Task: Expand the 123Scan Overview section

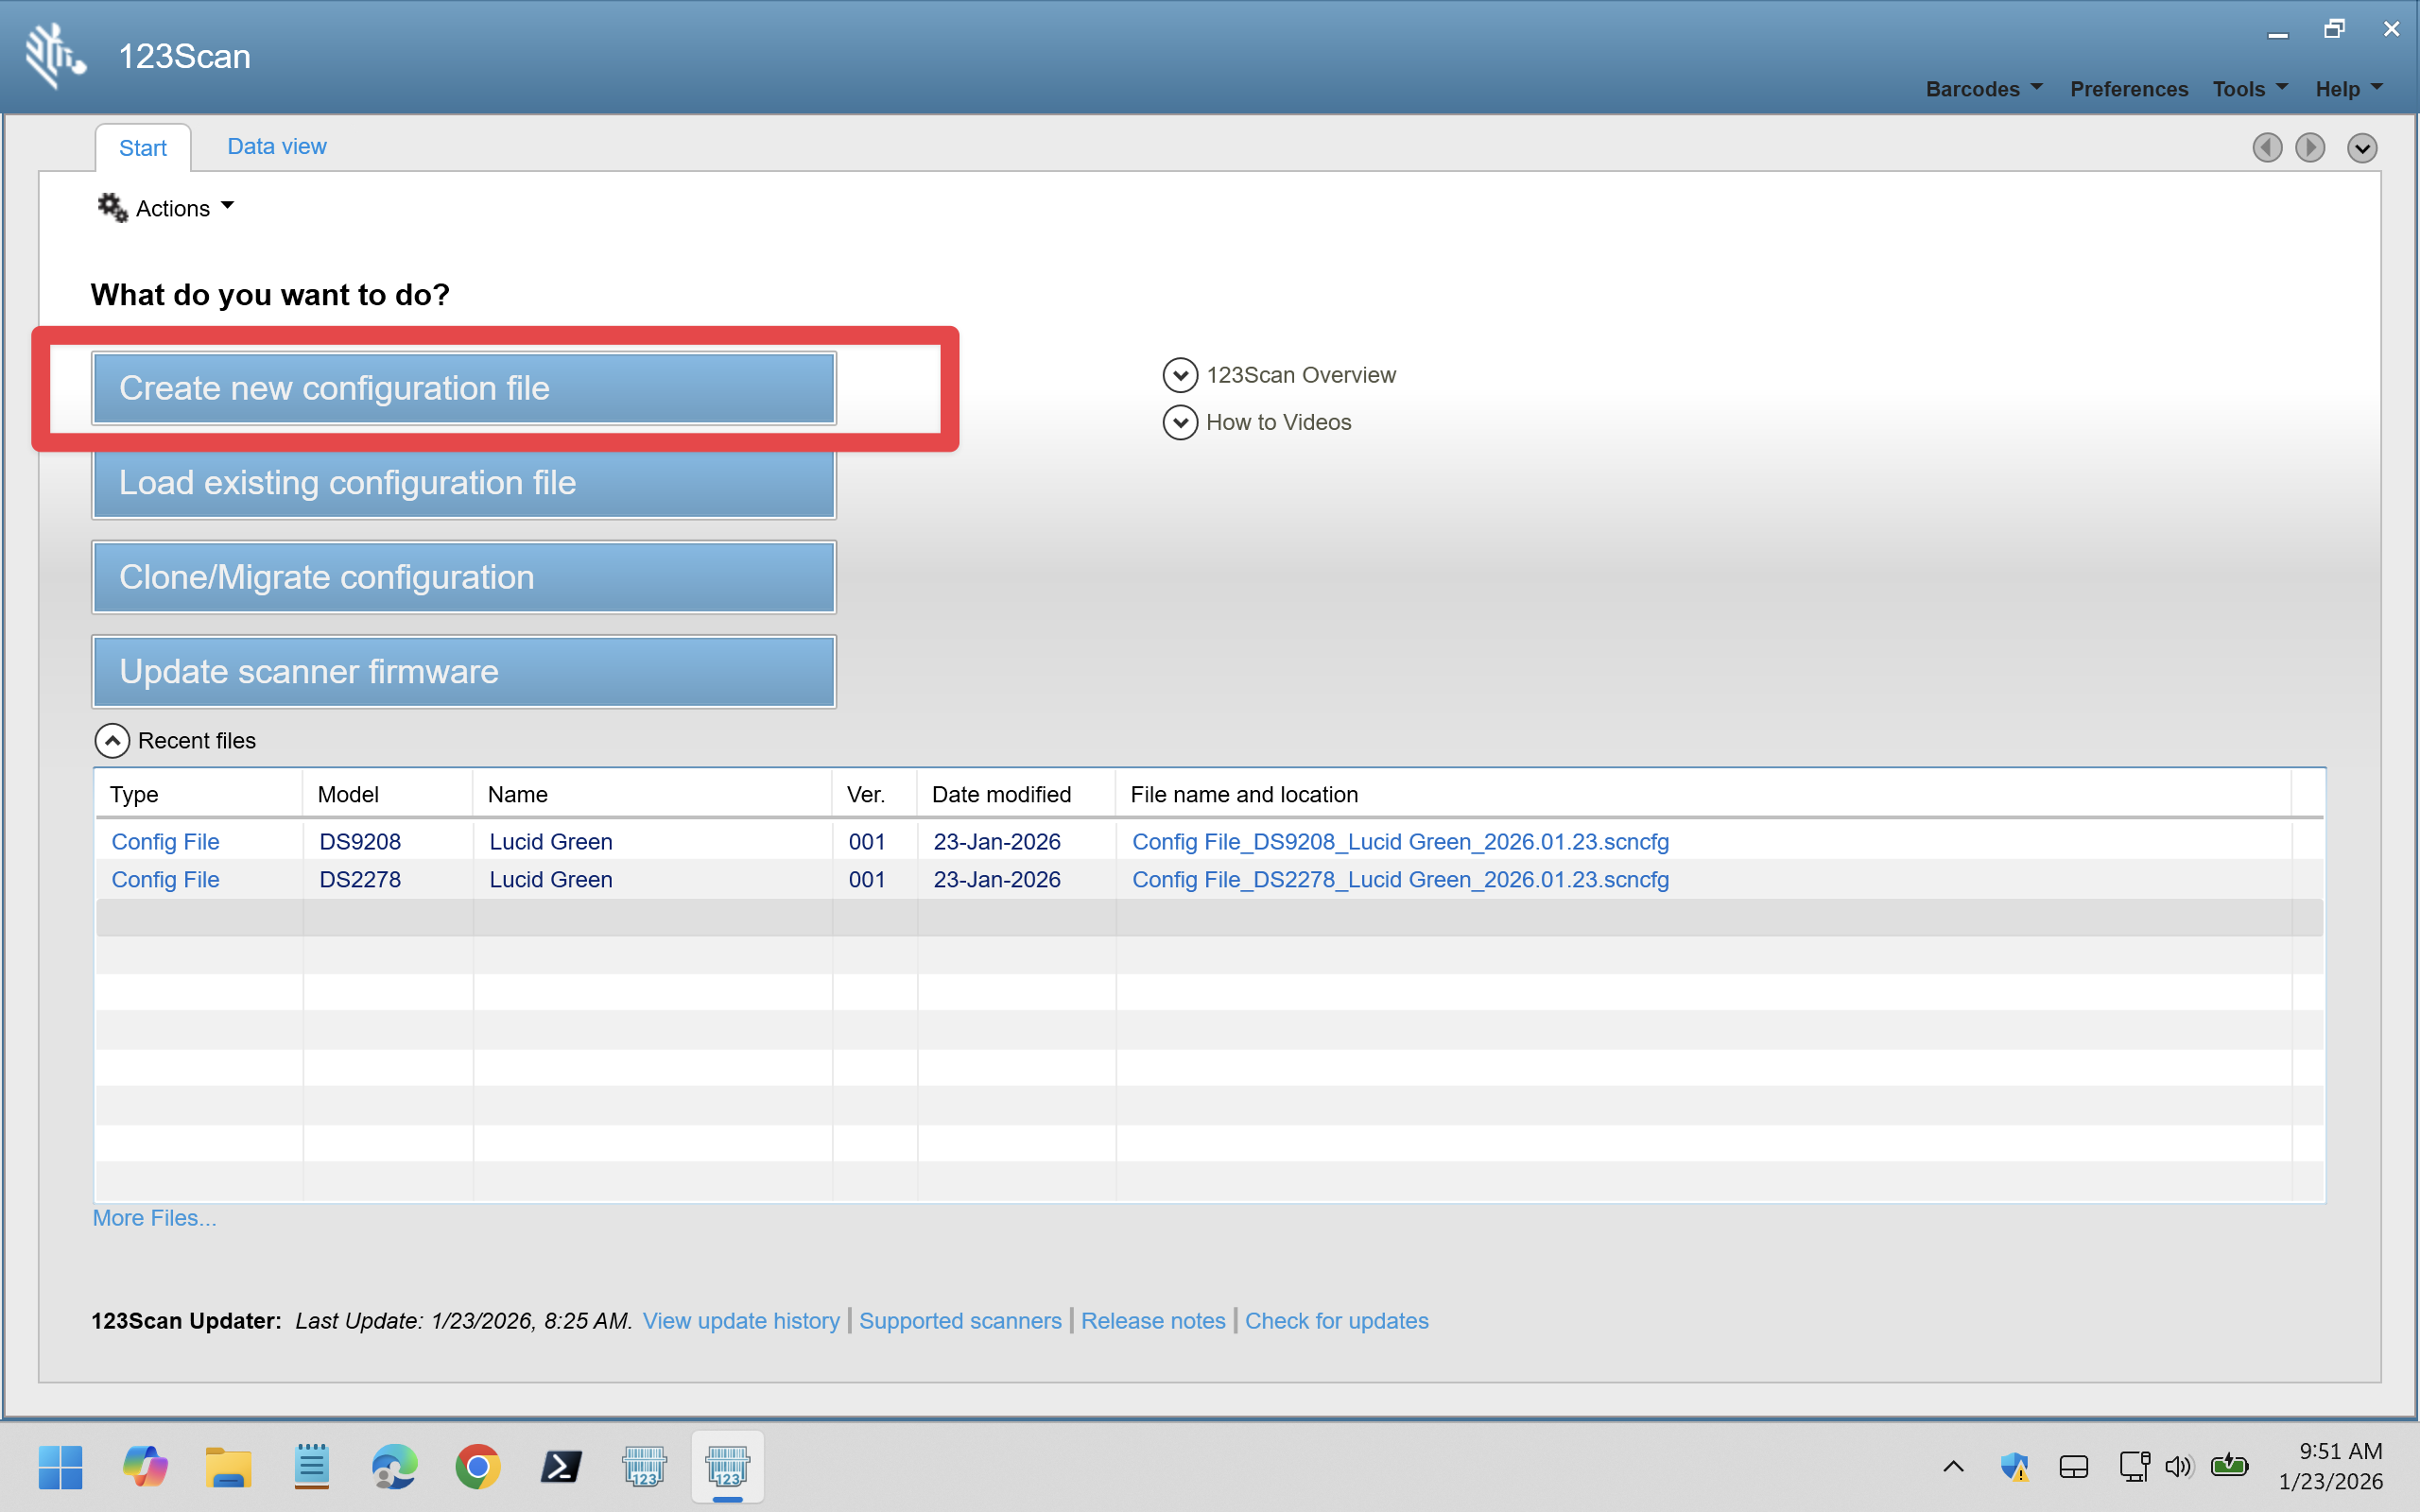Action: pos(1180,375)
